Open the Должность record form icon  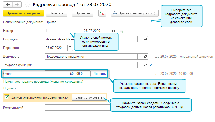(x=145, y=57)
